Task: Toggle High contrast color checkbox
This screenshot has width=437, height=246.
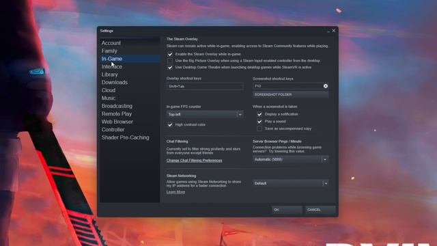Action: point(170,124)
